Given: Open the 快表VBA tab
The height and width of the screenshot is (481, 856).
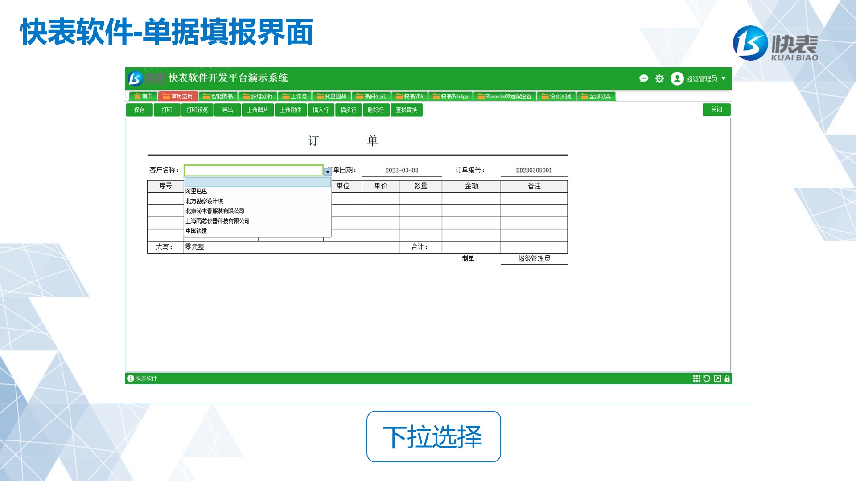Looking at the screenshot, I should [409, 96].
